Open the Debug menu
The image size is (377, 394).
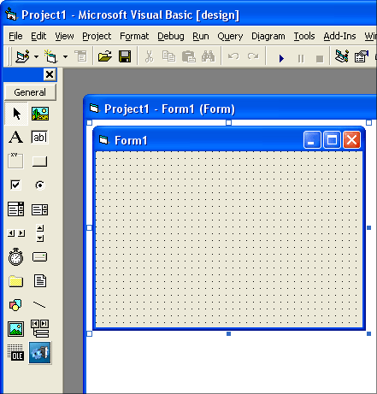(x=171, y=36)
